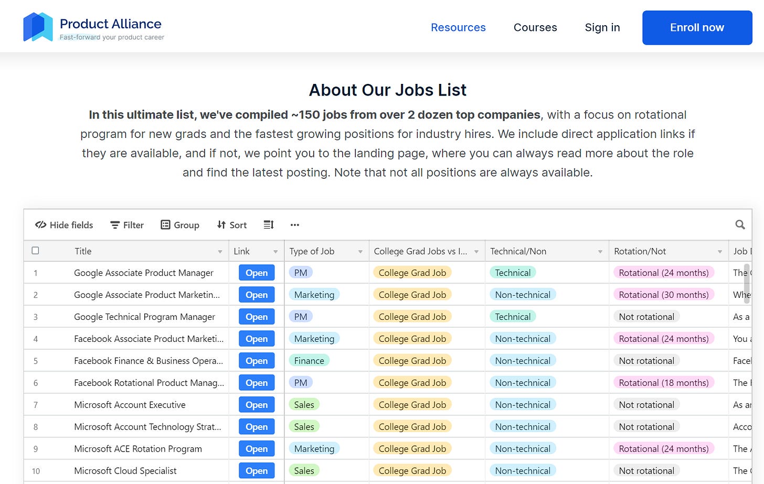Open link for Facebook Finance & Business Operations
The height and width of the screenshot is (484, 764).
point(257,361)
